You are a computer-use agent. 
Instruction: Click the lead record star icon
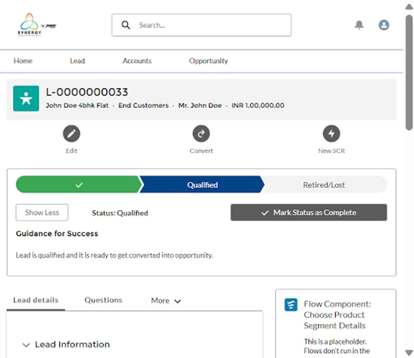(x=26, y=98)
